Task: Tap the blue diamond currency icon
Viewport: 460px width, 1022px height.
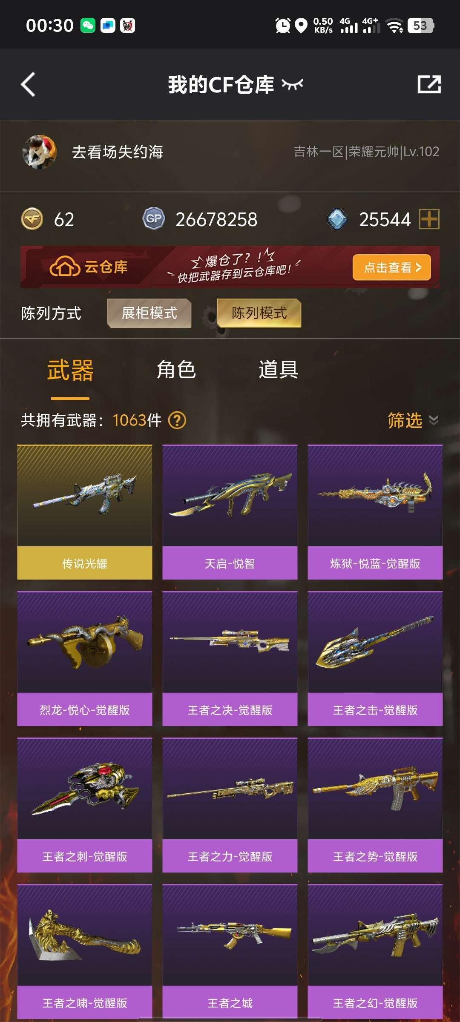Action: [x=337, y=219]
